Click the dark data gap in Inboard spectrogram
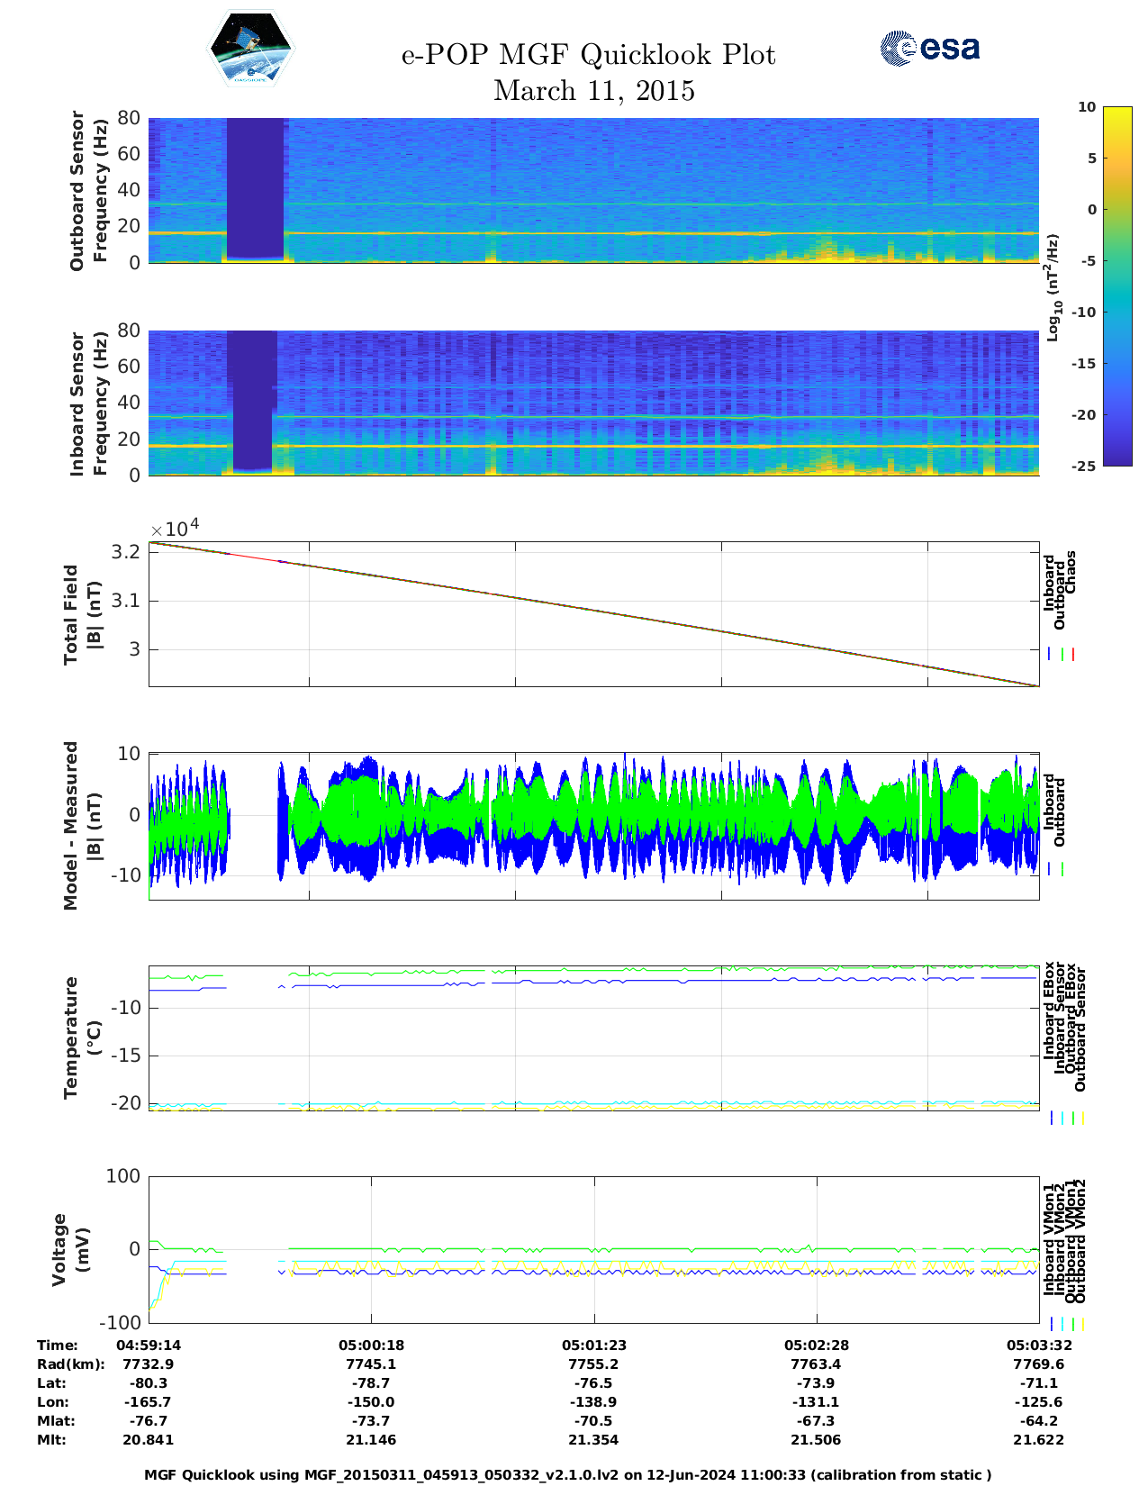The width and height of the screenshot is (1148, 1486). coord(252,398)
